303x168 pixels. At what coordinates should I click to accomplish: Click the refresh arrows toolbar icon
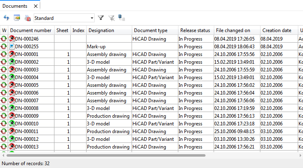[x=6, y=18]
